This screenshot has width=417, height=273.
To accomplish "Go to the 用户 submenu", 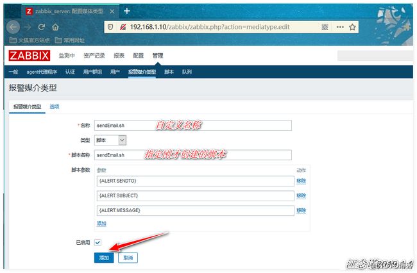I will click(x=115, y=72).
